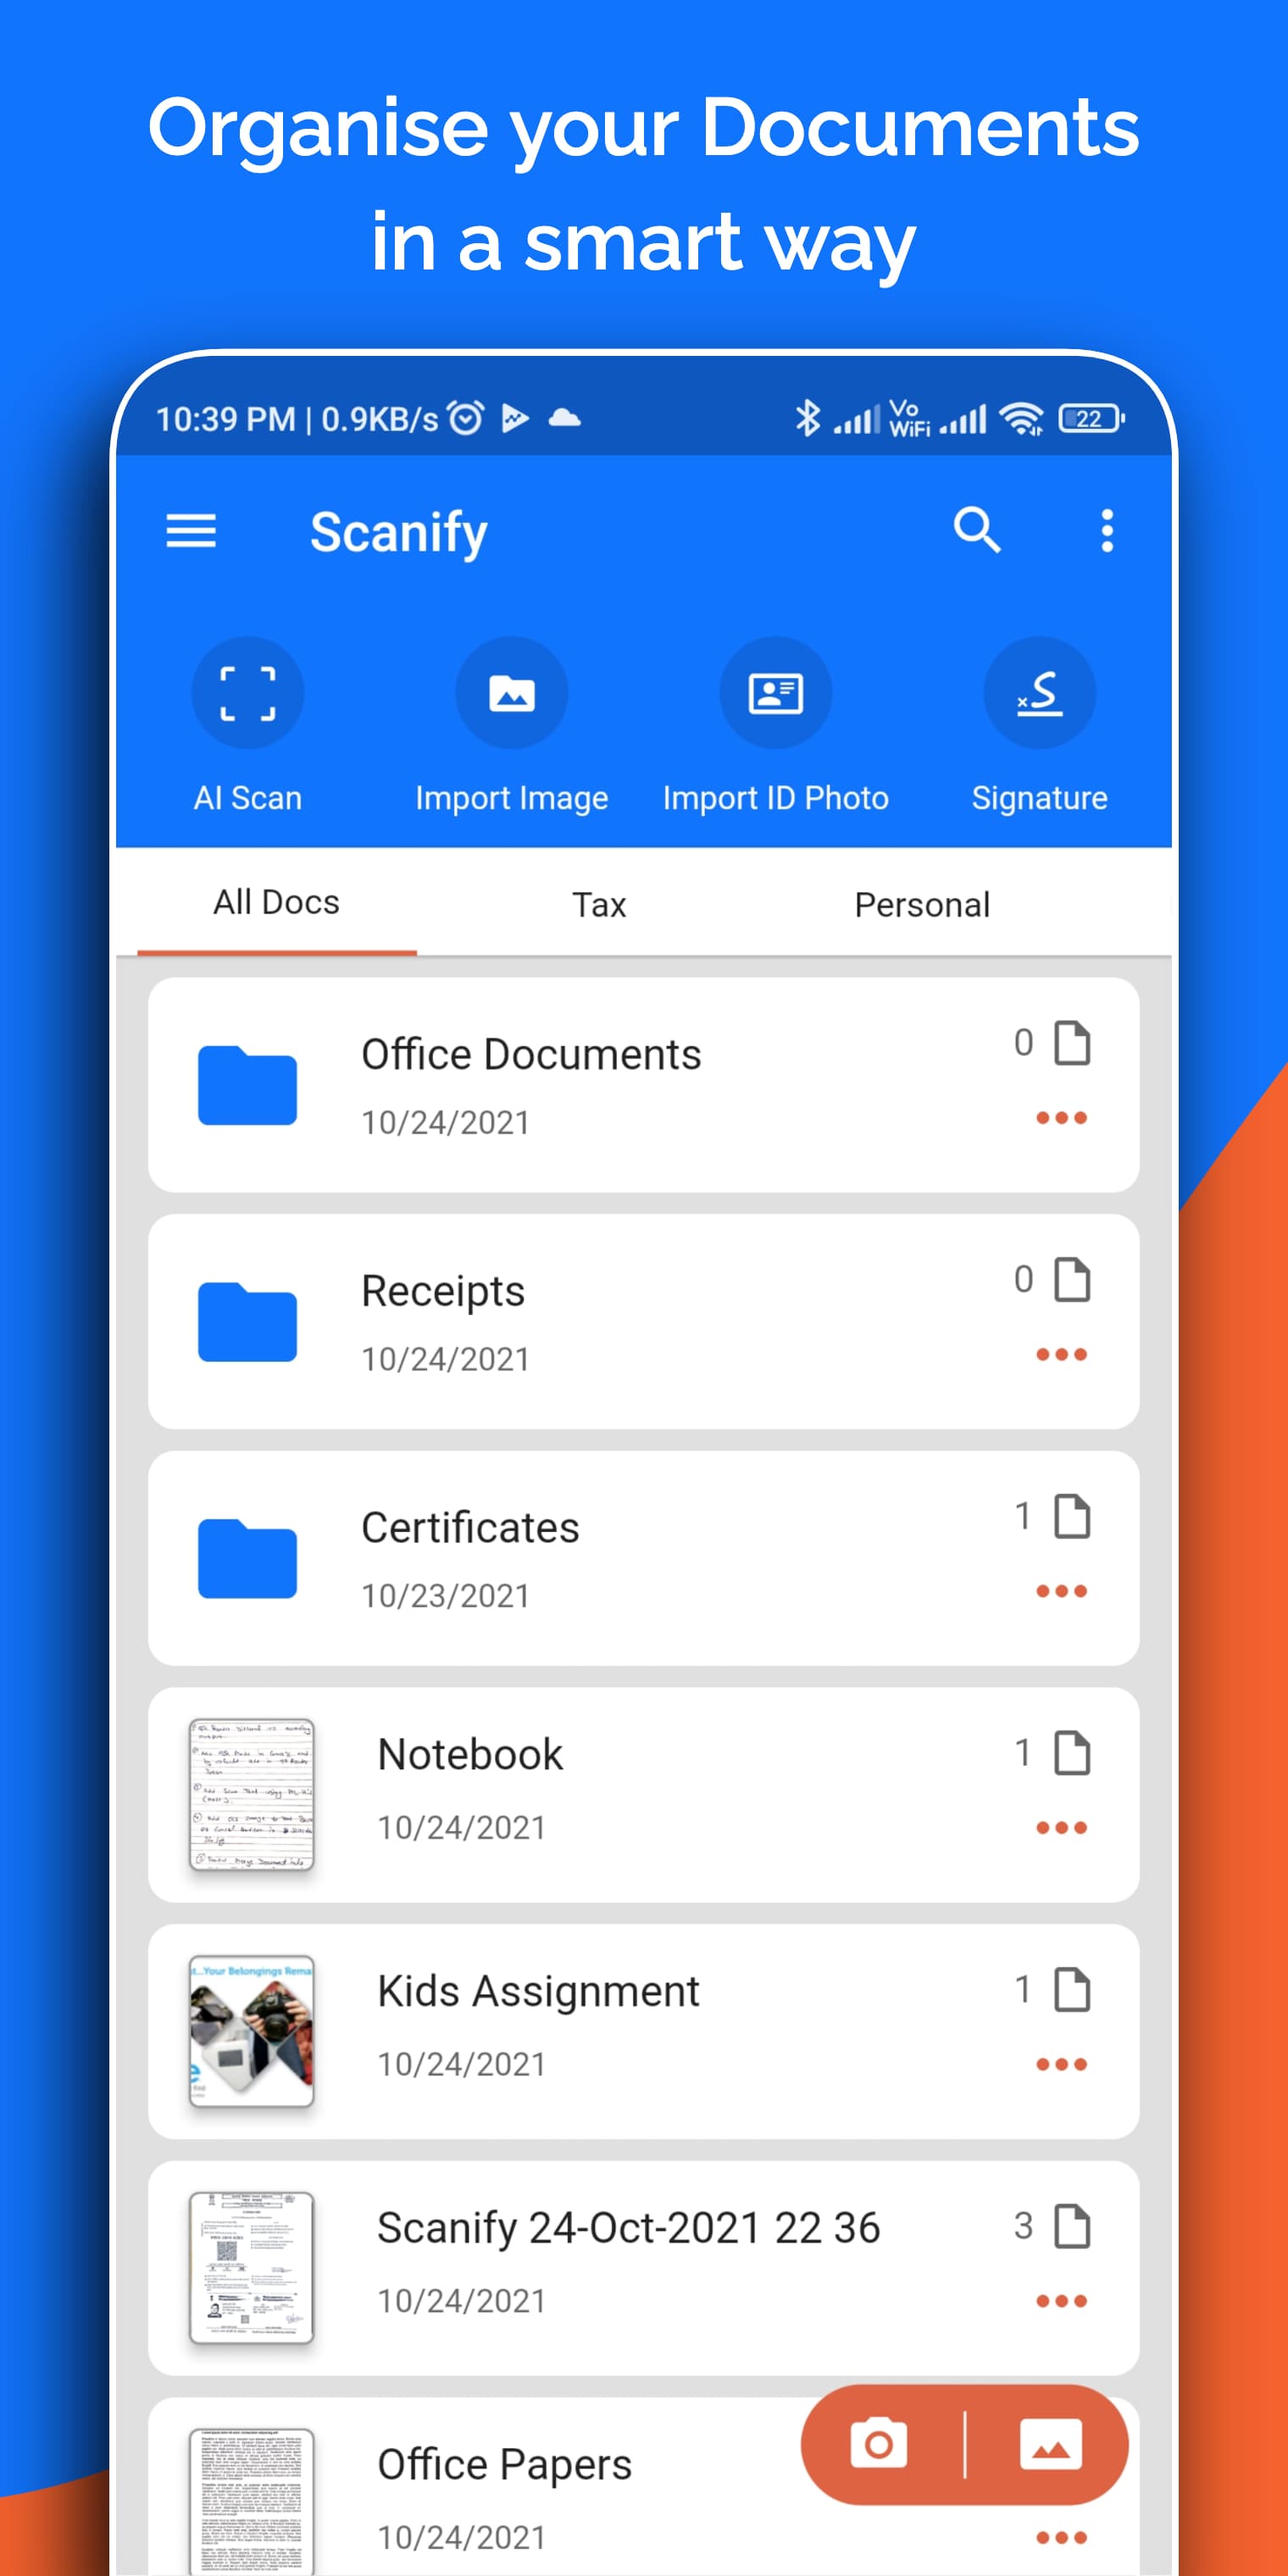Open more options for Office Papers
1288x2576 pixels.
[1061, 2537]
